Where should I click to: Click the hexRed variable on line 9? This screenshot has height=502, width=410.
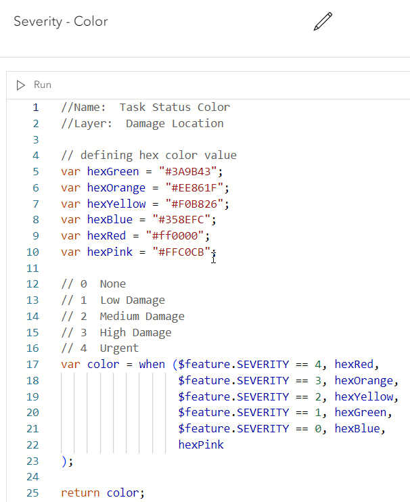point(107,235)
